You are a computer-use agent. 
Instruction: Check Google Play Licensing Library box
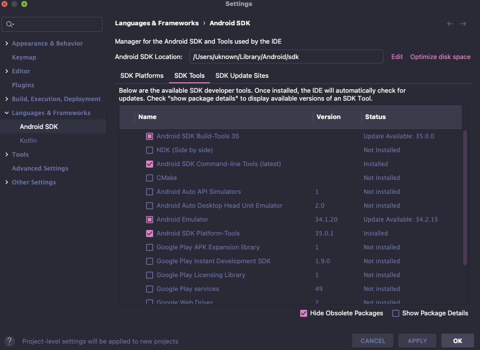(150, 275)
